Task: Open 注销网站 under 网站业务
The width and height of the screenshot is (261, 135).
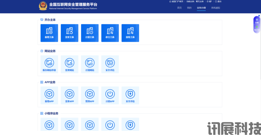Action: tap(90, 64)
